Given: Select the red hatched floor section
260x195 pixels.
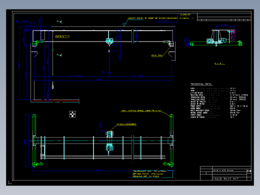Looking at the screenshot, I should point(55,101).
